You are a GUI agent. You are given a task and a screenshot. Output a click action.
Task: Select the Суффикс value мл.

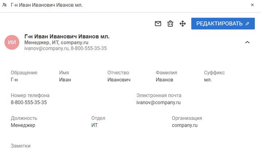208,80
